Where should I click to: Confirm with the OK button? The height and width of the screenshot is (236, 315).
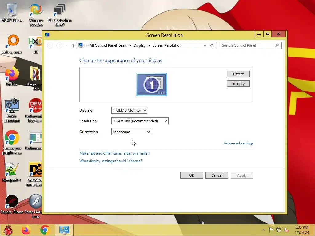pos(191,175)
